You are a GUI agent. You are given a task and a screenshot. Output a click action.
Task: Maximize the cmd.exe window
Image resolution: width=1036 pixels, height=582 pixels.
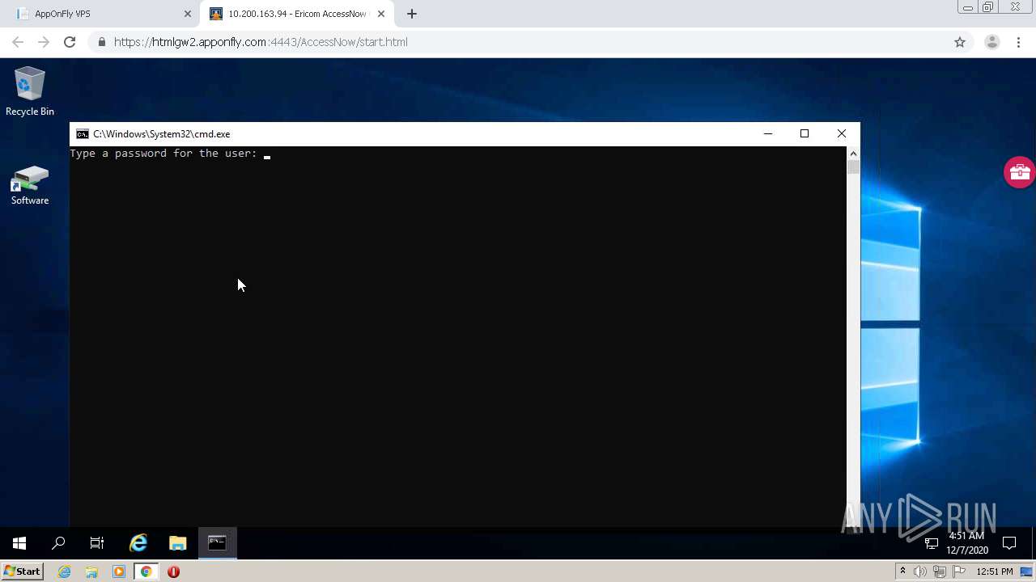click(805, 134)
